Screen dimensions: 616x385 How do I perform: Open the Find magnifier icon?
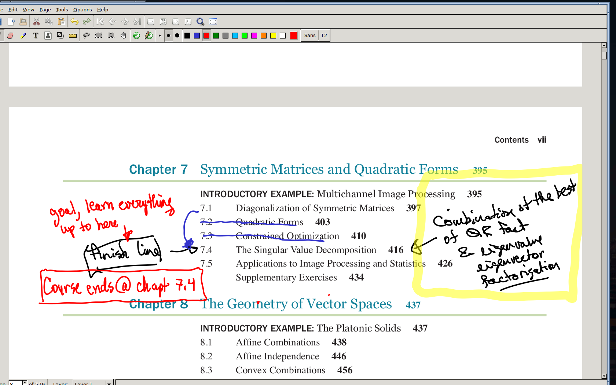point(200,22)
